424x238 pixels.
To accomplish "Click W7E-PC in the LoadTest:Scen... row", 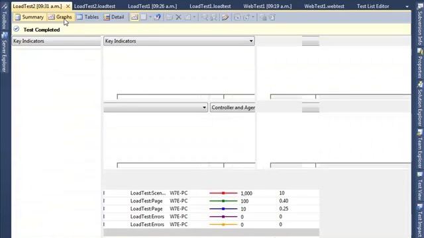I will point(178,193).
